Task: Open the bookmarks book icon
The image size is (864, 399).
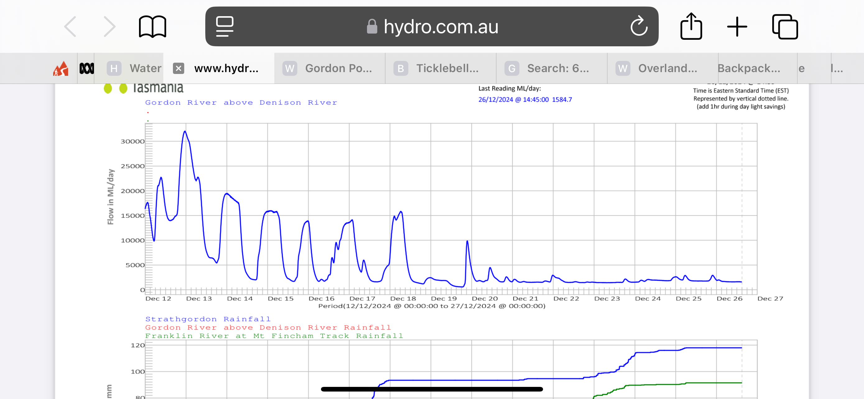Action: point(152,26)
